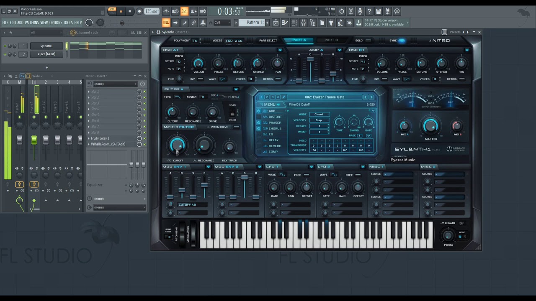
Task: Toggle the SOLO switch in Sylenth1
Action: pyautogui.click(x=368, y=41)
